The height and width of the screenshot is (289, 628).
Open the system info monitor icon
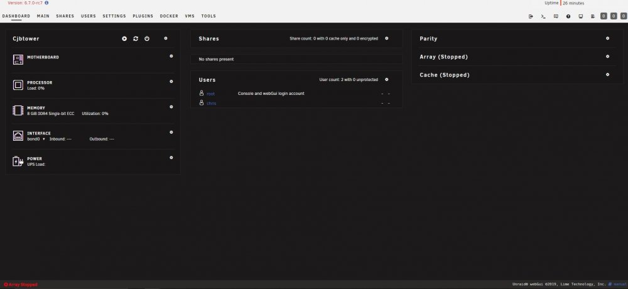coord(581,16)
